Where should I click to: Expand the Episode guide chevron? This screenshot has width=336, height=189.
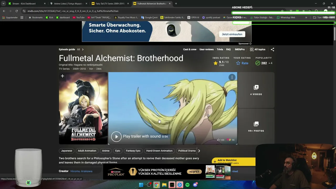tap(83, 49)
